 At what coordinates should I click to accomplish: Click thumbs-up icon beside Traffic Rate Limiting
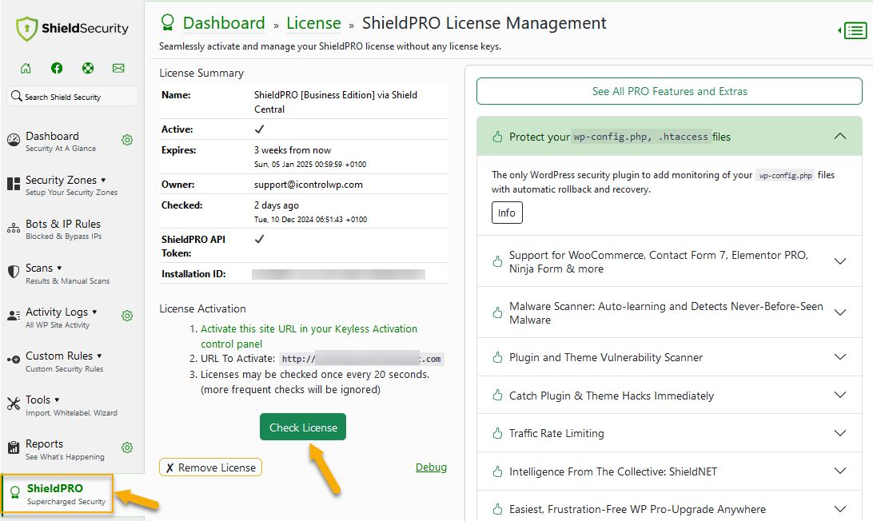pyautogui.click(x=497, y=433)
